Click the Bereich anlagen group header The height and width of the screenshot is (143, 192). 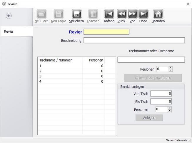pyautogui.click(x=151, y=87)
